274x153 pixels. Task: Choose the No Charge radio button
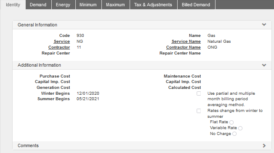tap(234, 134)
